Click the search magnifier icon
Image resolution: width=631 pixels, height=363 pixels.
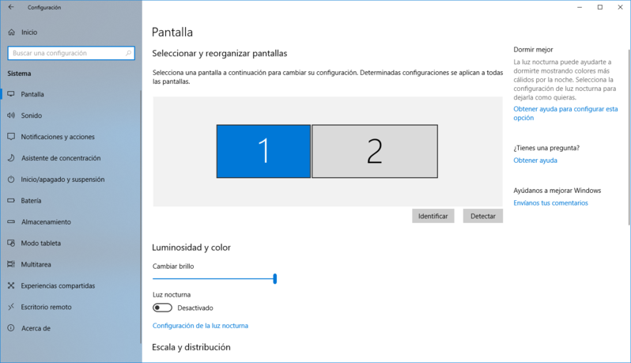(x=129, y=53)
